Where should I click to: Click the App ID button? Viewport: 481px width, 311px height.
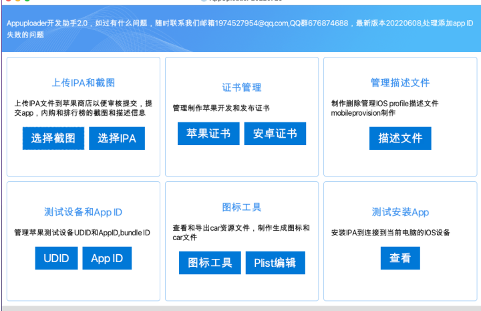(x=107, y=258)
